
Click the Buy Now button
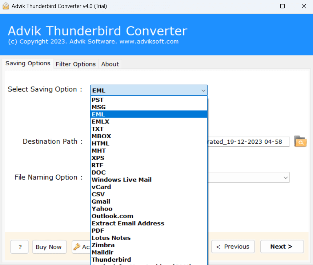tap(49, 247)
